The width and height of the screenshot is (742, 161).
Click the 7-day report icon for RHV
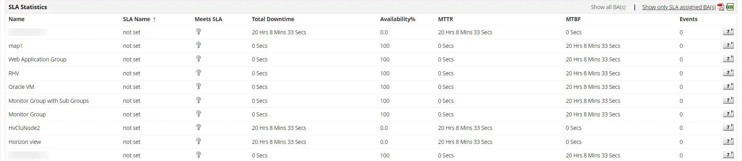point(728,73)
